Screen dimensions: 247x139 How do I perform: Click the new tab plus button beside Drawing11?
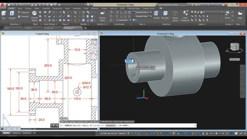pyautogui.click(x=85, y=28)
